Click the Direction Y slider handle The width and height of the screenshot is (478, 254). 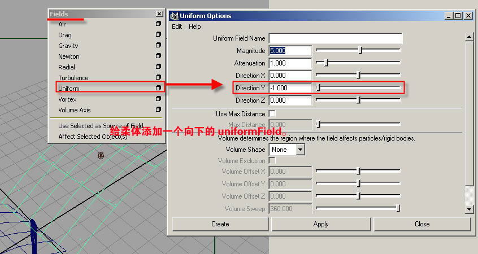pyautogui.click(x=318, y=87)
